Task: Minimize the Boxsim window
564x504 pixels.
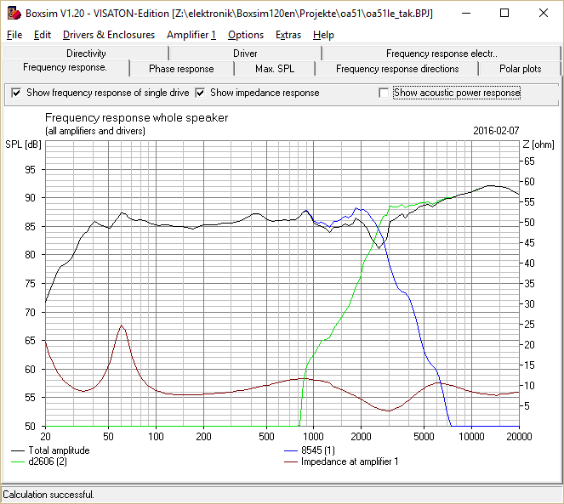Action: point(466,14)
